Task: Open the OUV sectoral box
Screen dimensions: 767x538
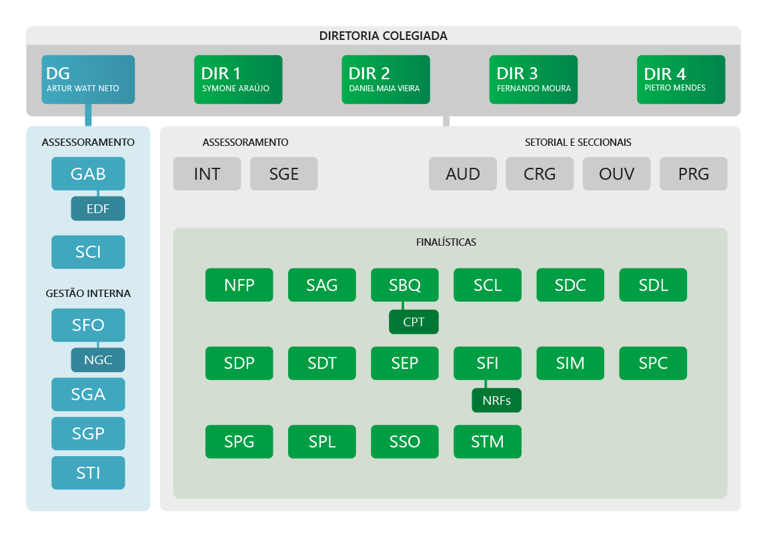Action: 616,174
